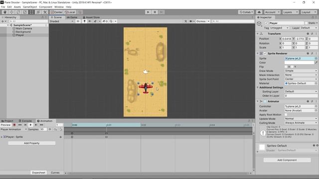The image size is (319, 179).
Task: Open Sprite Renderer preset settings icon
Action: pyautogui.click(x=312, y=53)
